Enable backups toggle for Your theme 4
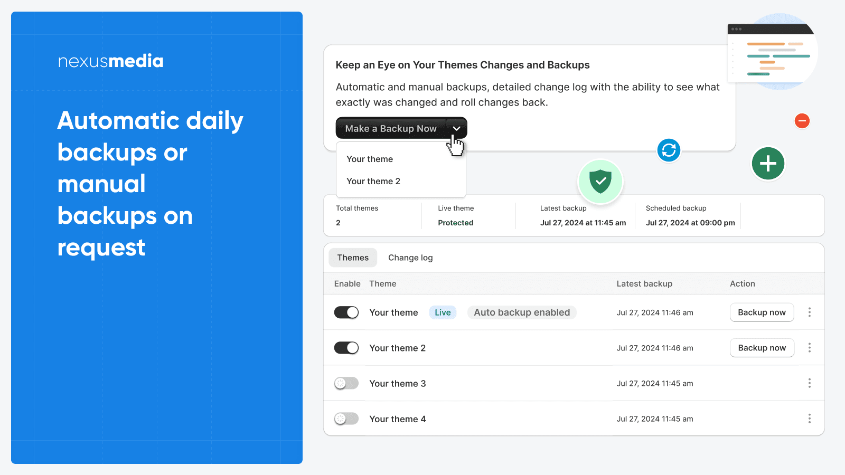 346,419
